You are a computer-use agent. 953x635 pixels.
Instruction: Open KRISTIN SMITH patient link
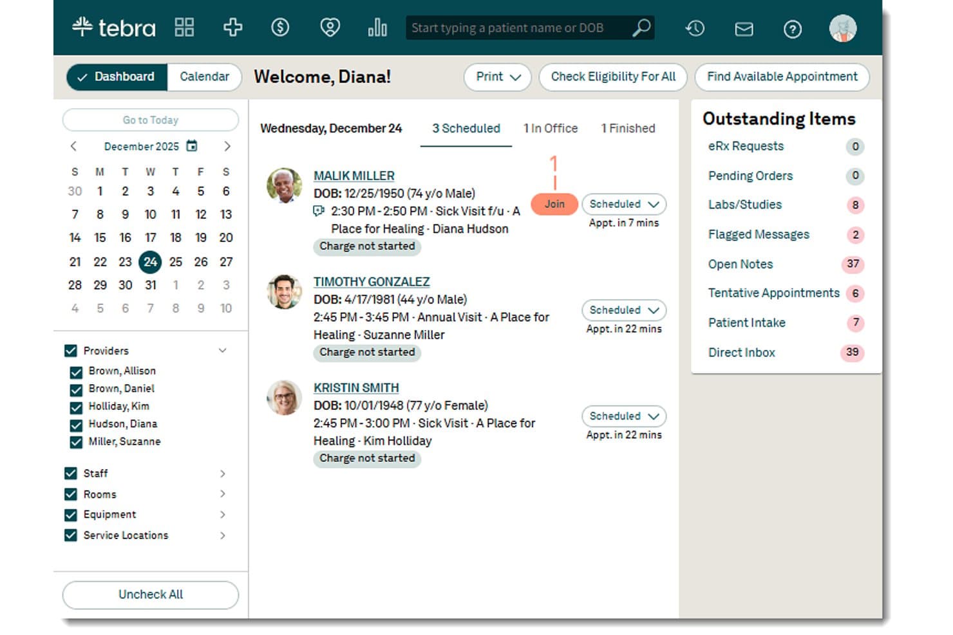coord(356,388)
